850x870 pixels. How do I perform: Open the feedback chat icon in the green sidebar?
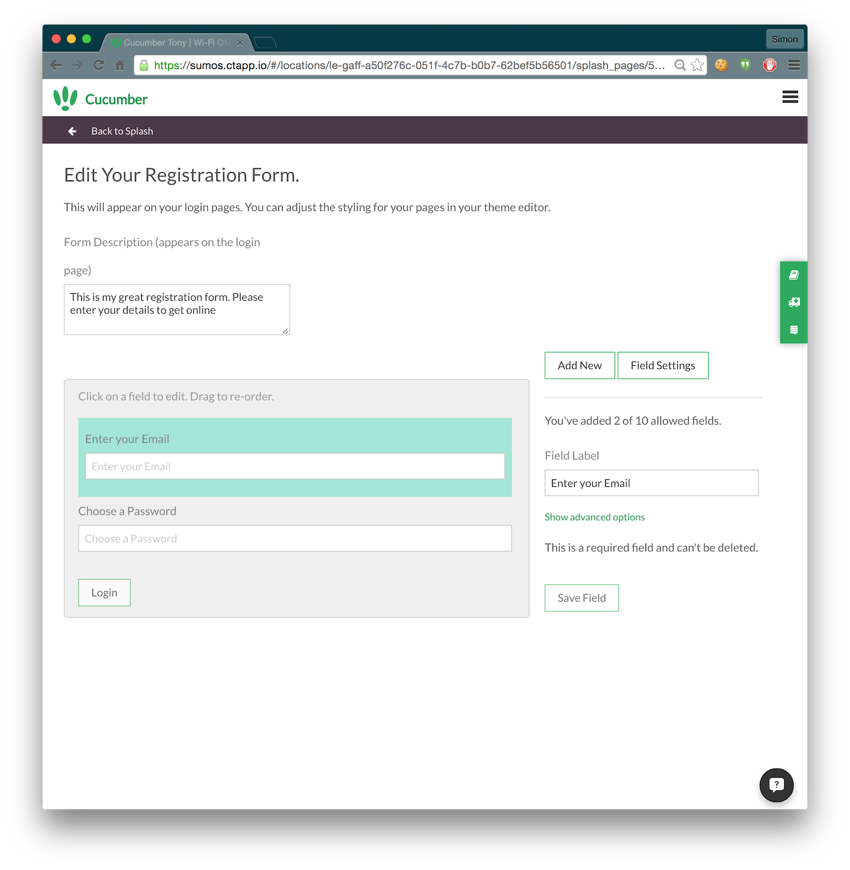(x=793, y=330)
